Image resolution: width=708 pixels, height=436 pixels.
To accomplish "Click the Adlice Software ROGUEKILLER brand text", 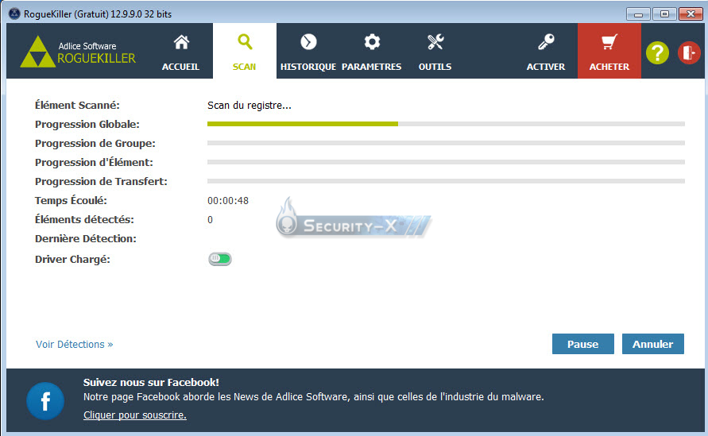I will 97,53.
